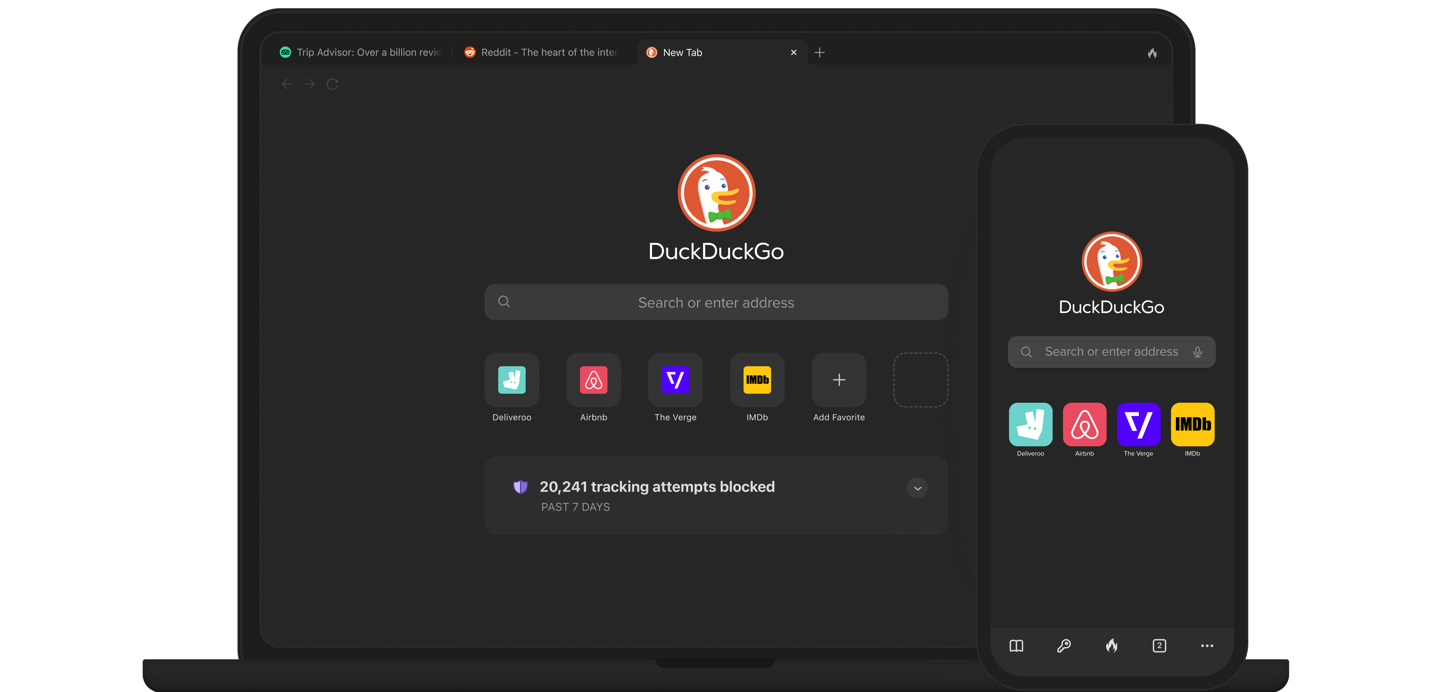
Task: Click the reload page icon
Action: point(332,84)
